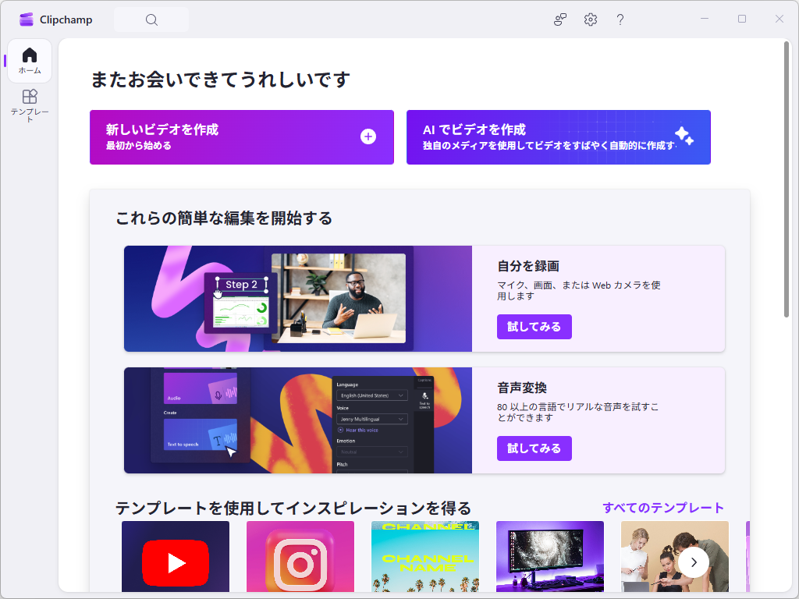This screenshot has width=799, height=599.
Task: Open the settings gear icon
Action: (590, 19)
